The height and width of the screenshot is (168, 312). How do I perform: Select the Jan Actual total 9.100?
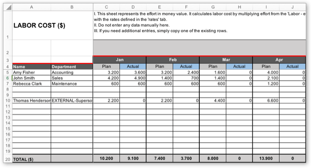coord(133,158)
